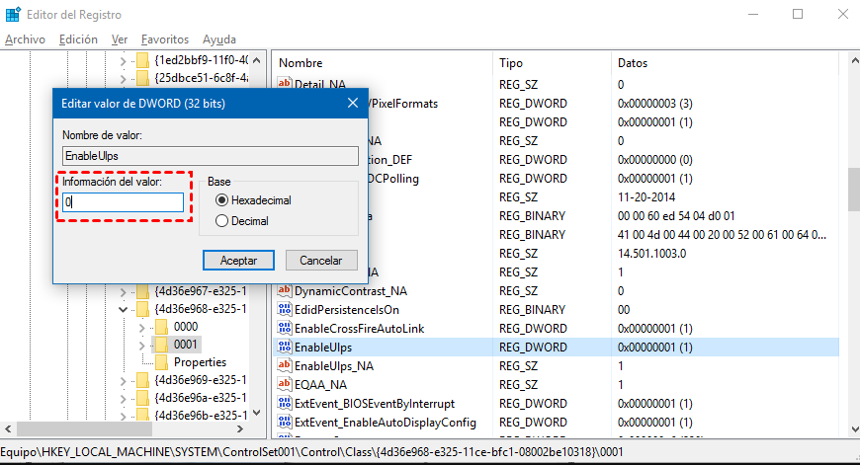Open the Archivo menu
This screenshot has width=860, height=465.
(x=25, y=39)
